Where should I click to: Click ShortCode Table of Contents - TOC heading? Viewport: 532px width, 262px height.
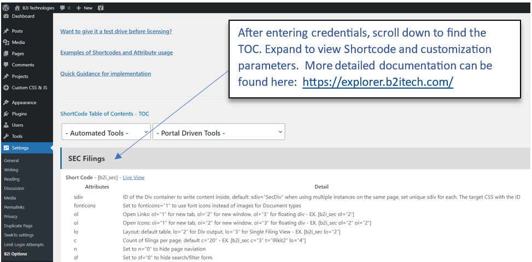click(104, 114)
